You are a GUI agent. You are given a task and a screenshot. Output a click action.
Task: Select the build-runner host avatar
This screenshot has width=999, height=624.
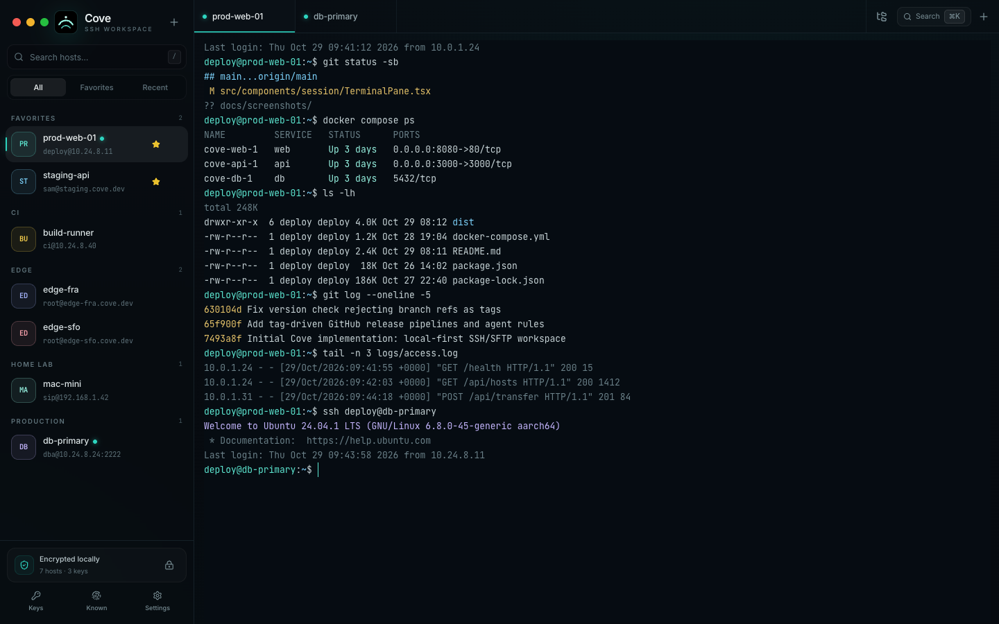(24, 239)
